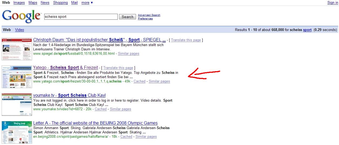The width and height of the screenshot is (339, 145).
Task: Open the Spiegel result thumbnail
Action: point(17,49)
